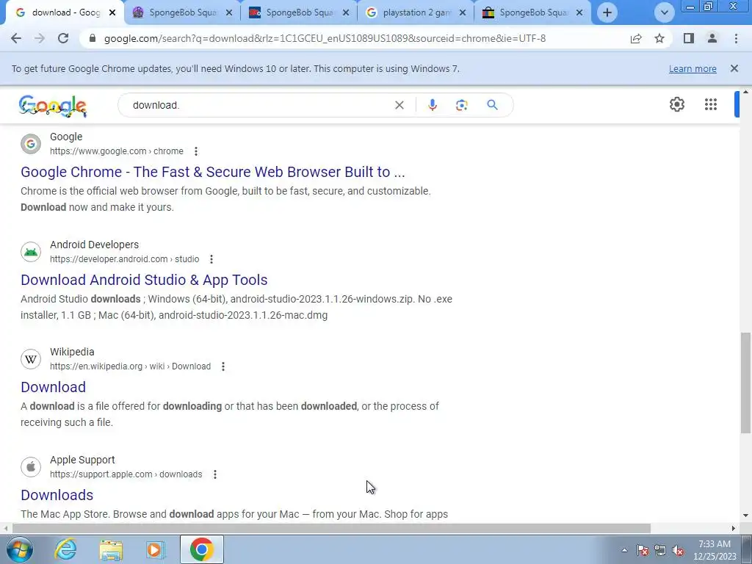752x564 pixels.
Task: Search by image with Google Lens
Action: [x=461, y=105]
